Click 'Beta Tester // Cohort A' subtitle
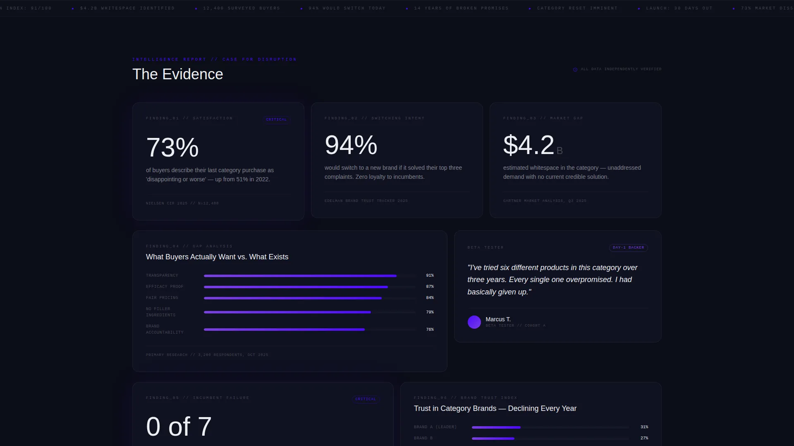 coord(515,325)
